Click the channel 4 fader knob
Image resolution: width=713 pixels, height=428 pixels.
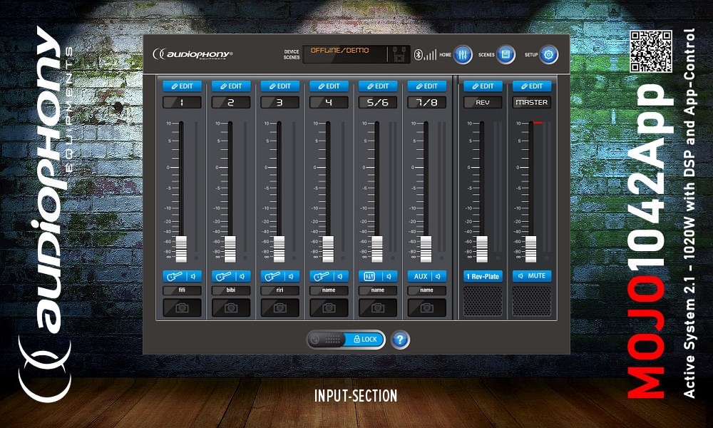pyautogui.click(x=328, y=249)
